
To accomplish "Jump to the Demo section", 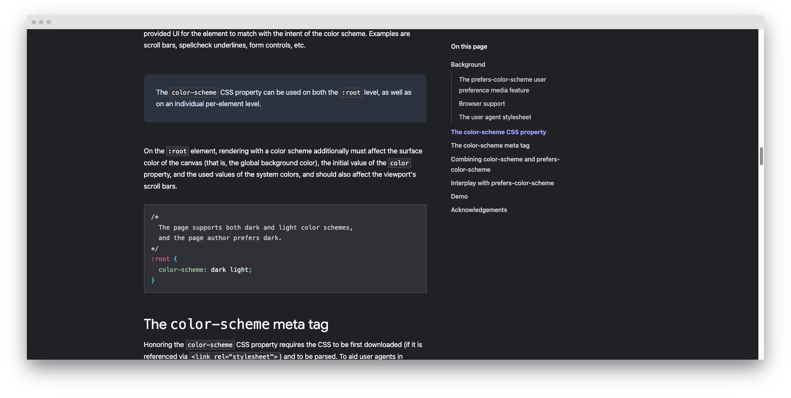I will [x=459, y=196].
